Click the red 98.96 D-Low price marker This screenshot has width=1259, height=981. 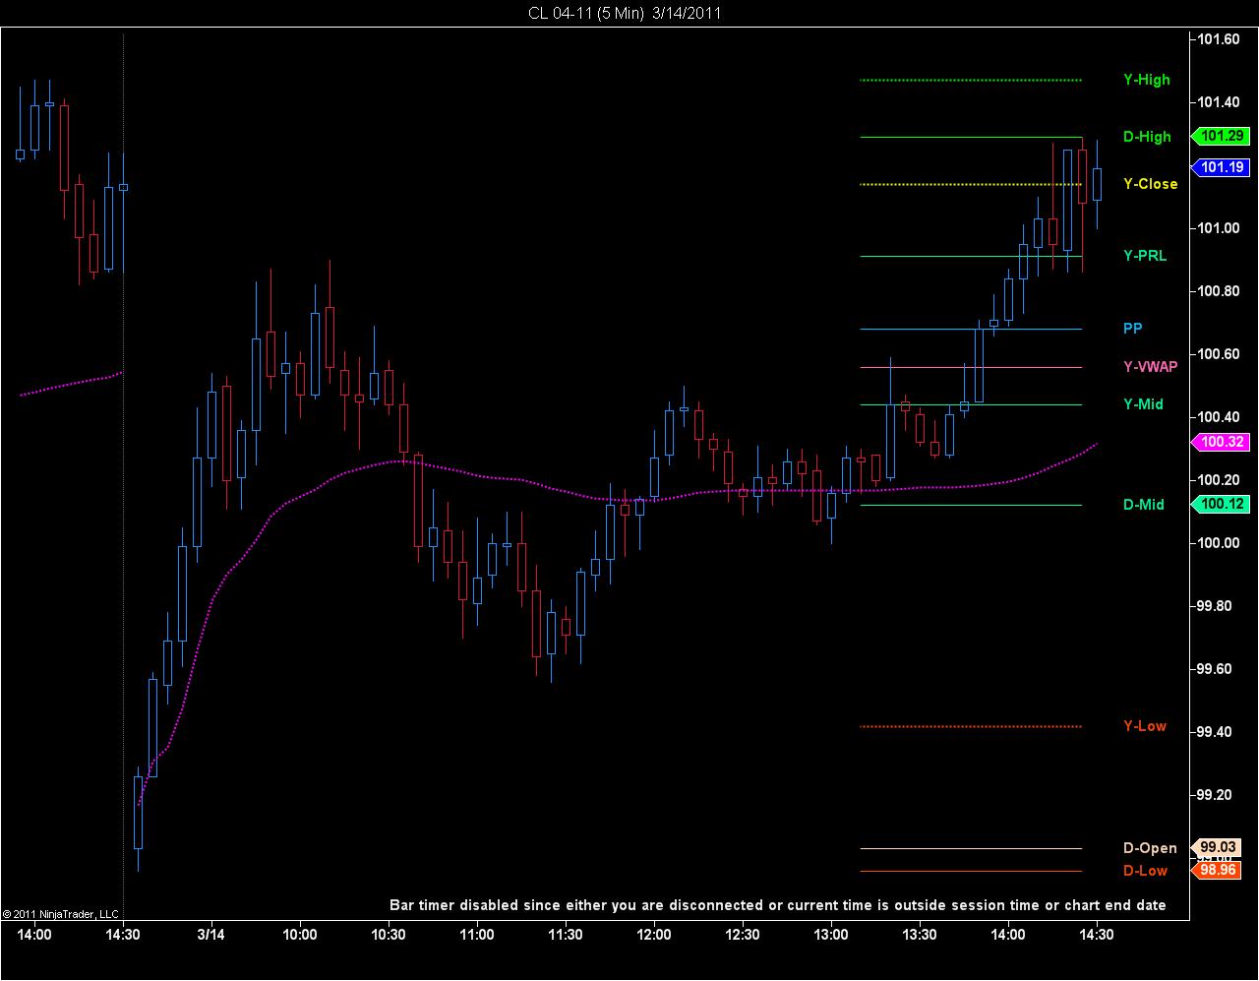(x=1217, y=870)
